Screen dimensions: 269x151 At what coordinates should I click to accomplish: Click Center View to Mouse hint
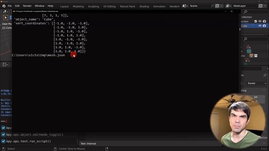[x=72, y=149]
